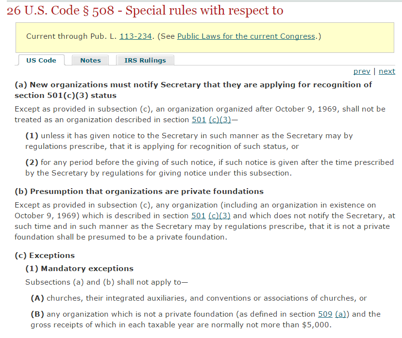Screen dimensions: 402x338
Task: Click the yellow 'Current through Pub. L.' notice box
Action: 204,36
